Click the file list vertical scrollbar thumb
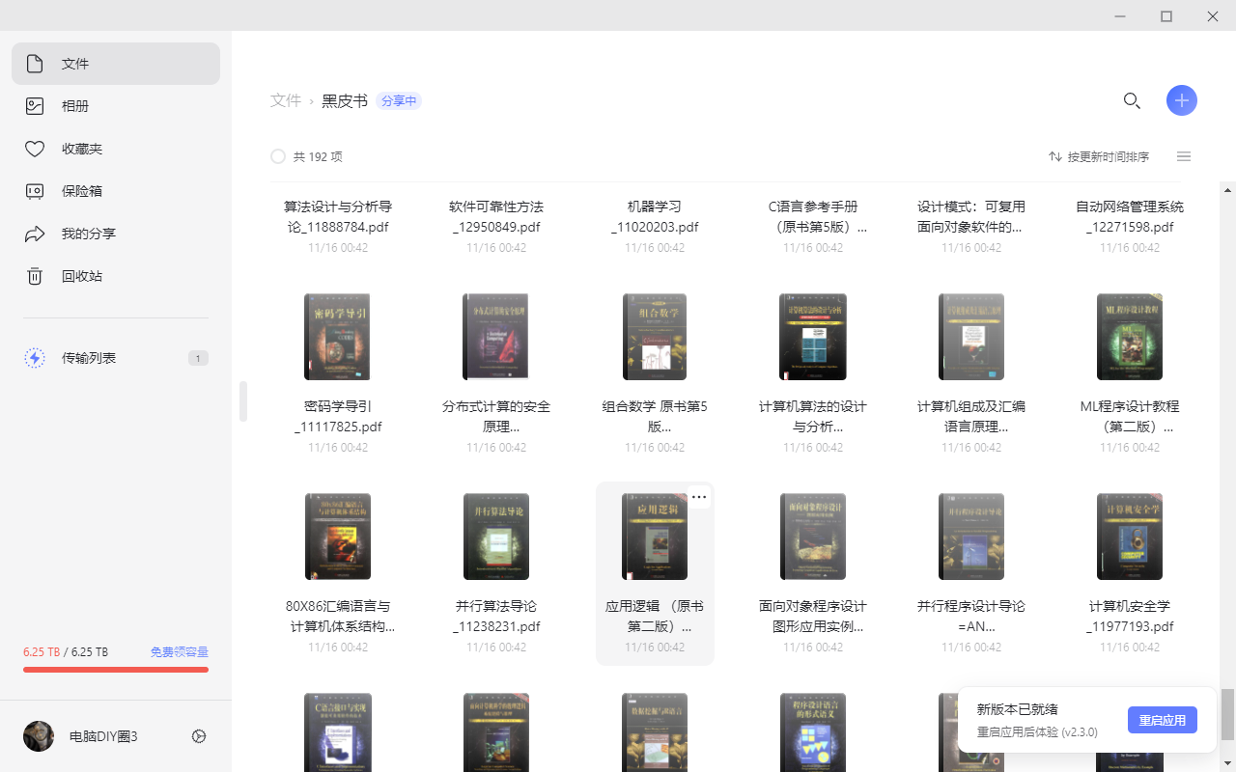The image size is (1236, 772). (x=1226, y=714)
